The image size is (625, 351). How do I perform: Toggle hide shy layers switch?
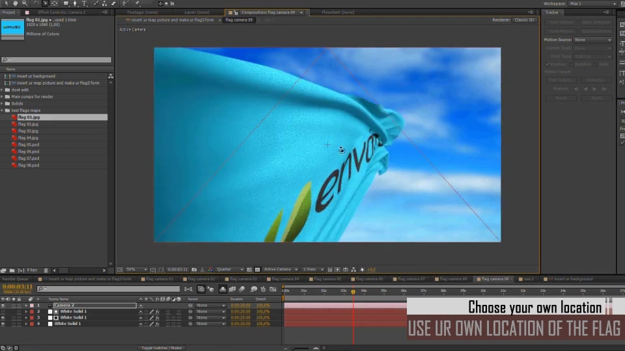pyautogui.click(x=223, y=289)
